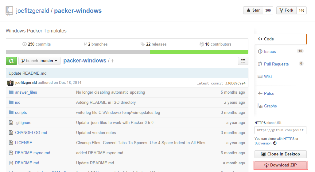Open the Pull Requests tab
This screenshot has width=315, height=172.
click(276, 64)
